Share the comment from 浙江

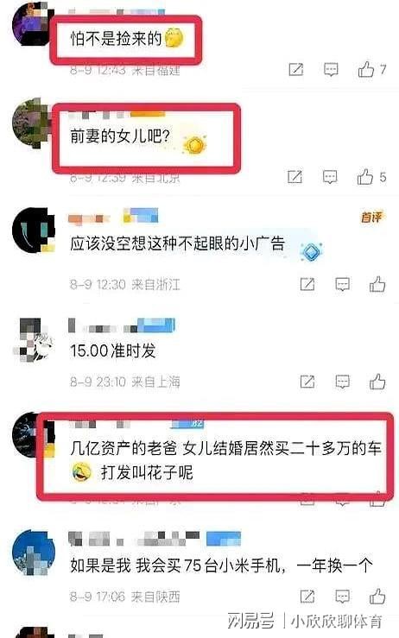[307, 284]
